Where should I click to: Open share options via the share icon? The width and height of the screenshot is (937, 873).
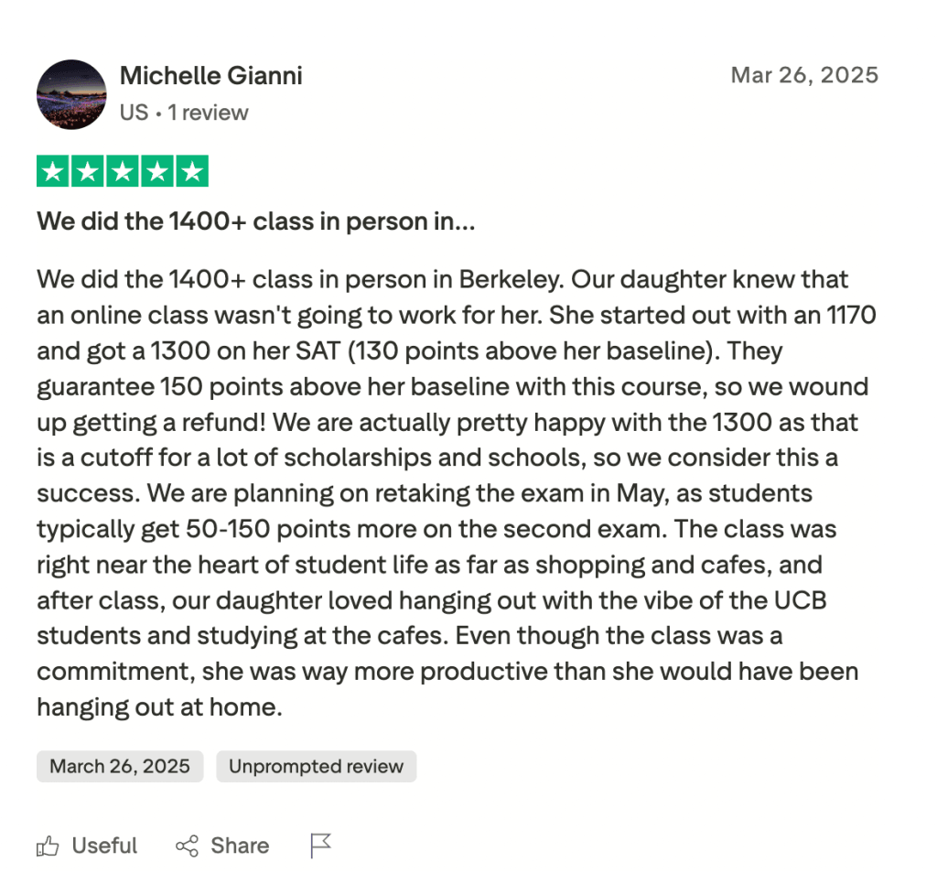[x=188, y=846]
